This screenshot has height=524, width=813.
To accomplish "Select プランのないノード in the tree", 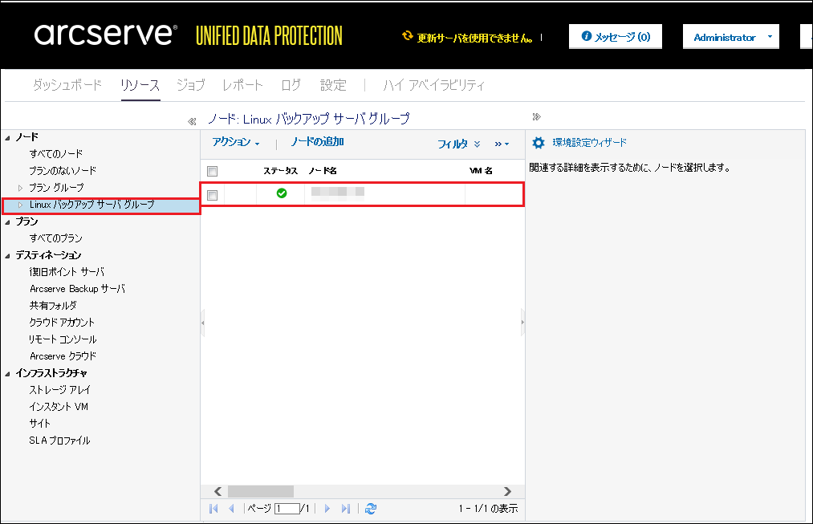I will pos(63,171).
